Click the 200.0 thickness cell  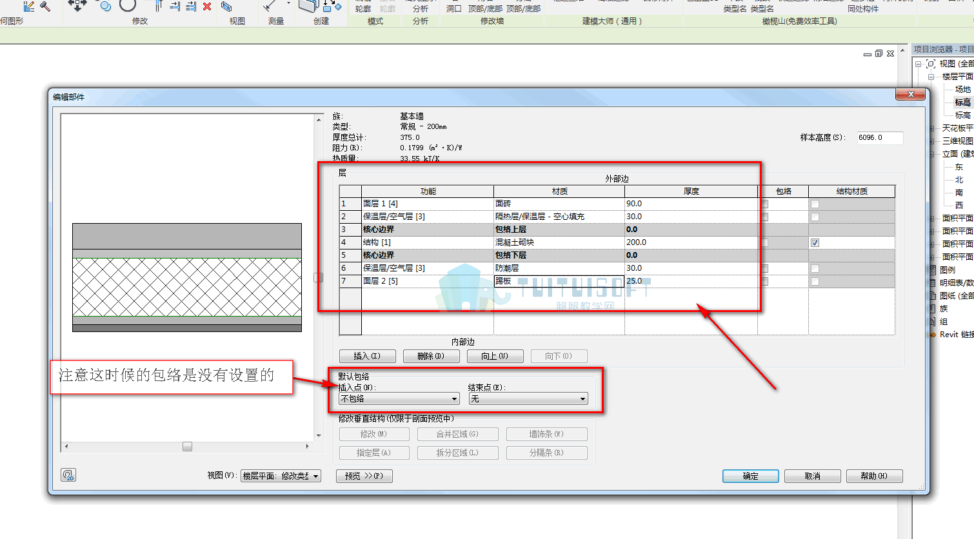click(x=691, y=242)
